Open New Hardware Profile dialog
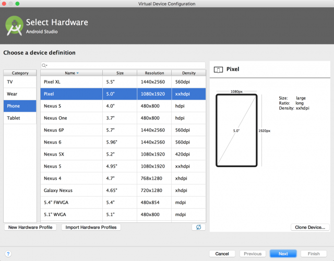Image resolution: width=334 pixels, height=261 pixels. pyautogui.click(x=30, y=227)
